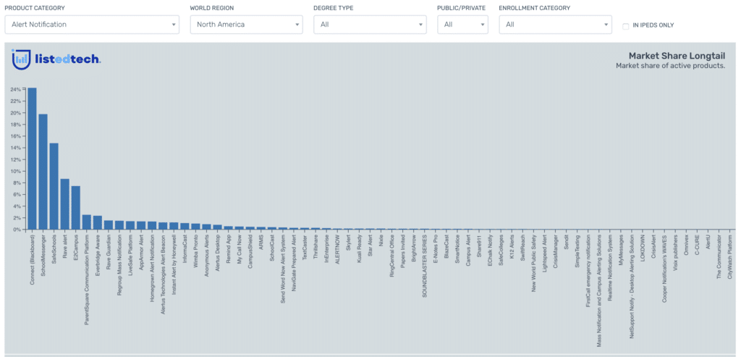Click the Anonymous Alerts label

pyautogui.click(x=206, y=254)
